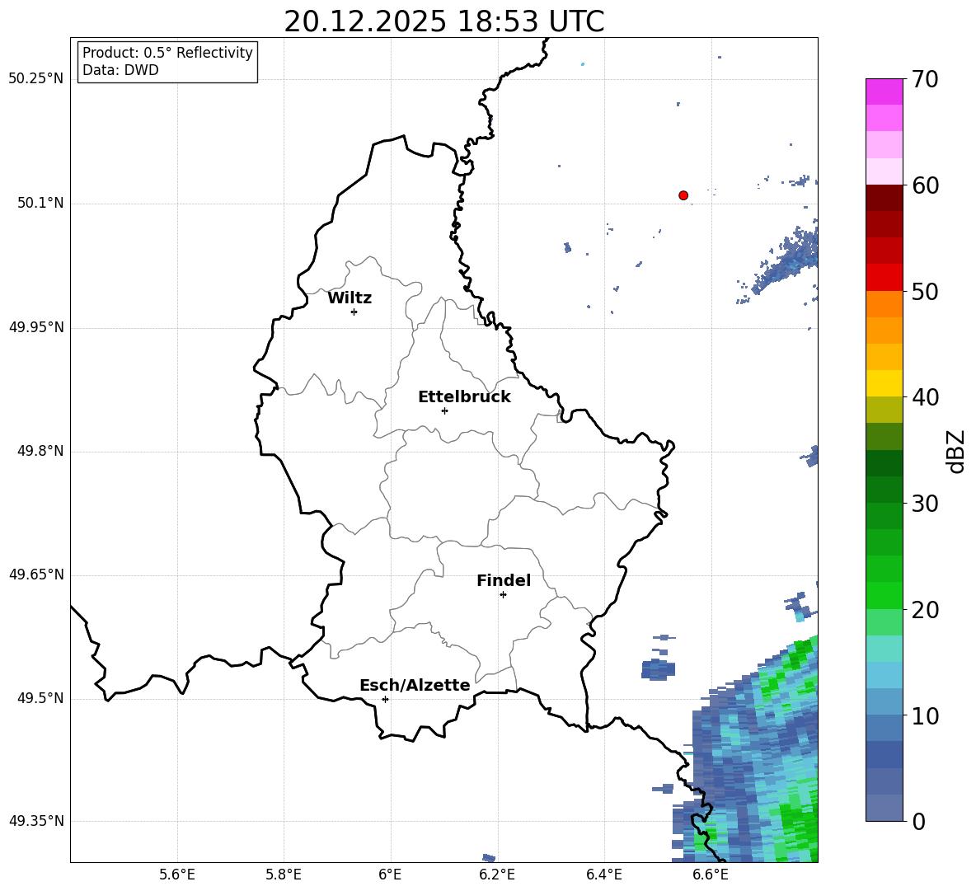Click colorbar tick value 60
The image size is (976, 891).
925,185
